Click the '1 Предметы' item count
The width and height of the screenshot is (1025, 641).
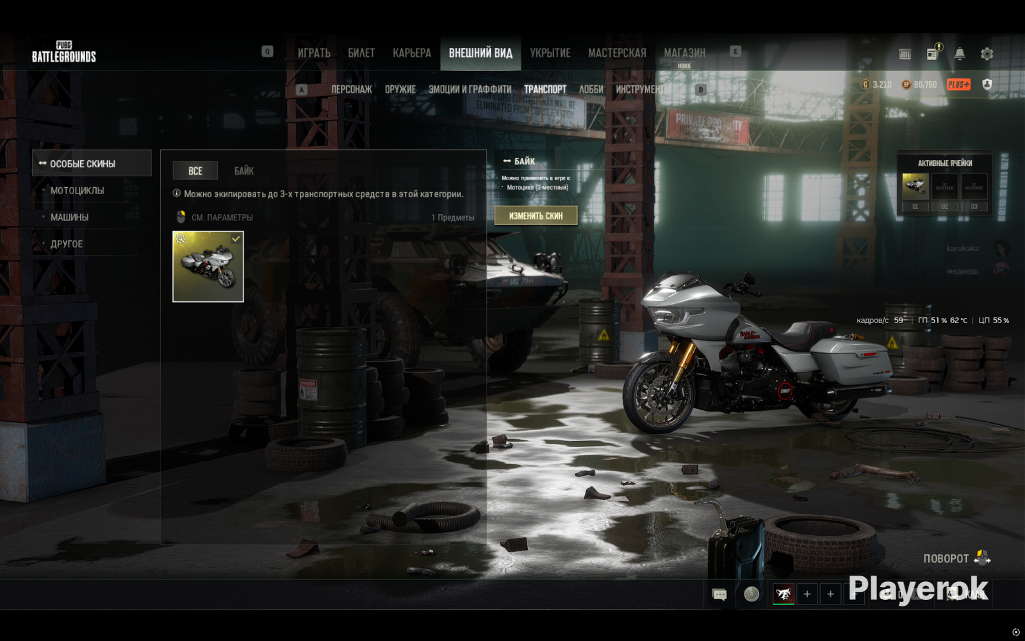453,217
